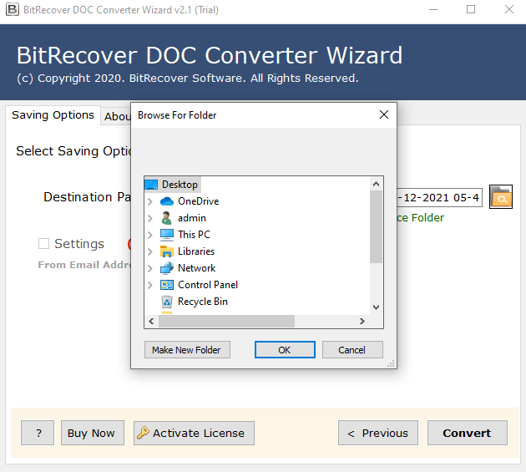Screen dimensions: 526x472
Task: Select Desktop in the folder tree
Action: click(x=180, y=185)
